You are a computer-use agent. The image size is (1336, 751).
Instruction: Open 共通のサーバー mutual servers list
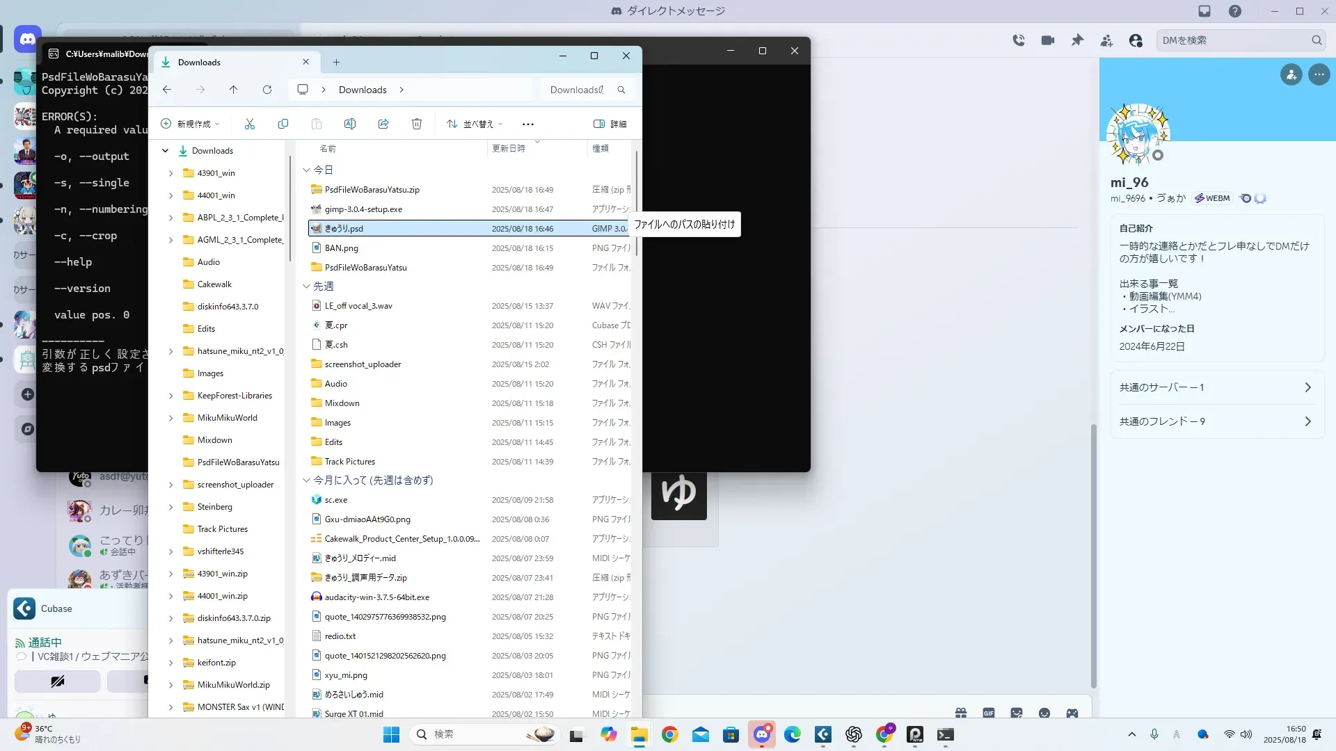1215,387
